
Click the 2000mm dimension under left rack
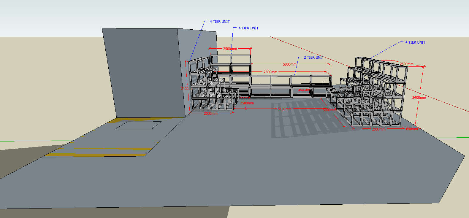(x=210, y=114)
